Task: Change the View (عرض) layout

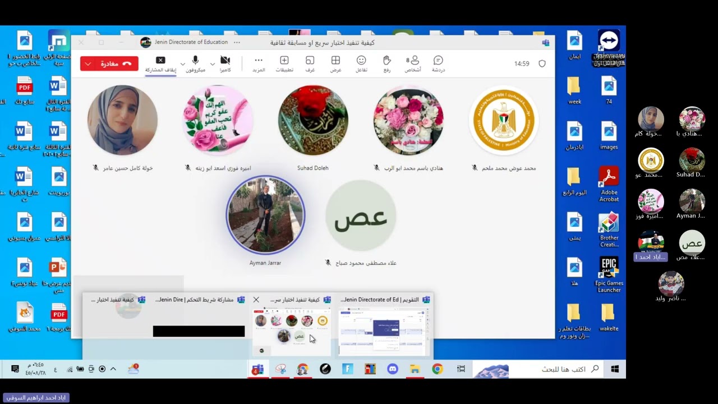Action: 335,64
